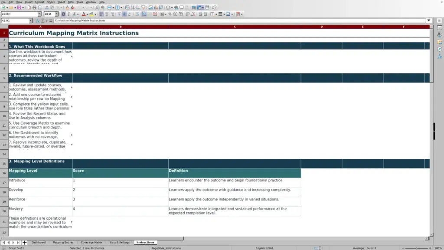This screenshot has width=444, height=250.
Task: Open Borders dropdown arrow
Action: click(216, 14)
